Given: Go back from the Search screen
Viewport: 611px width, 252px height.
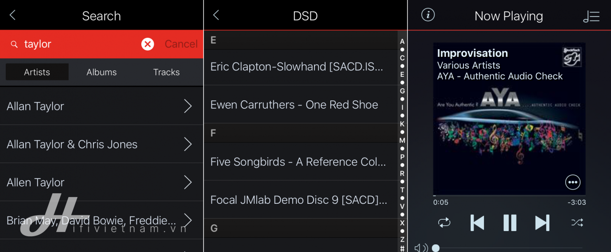Looking at the screenshot, I should coord(12,15).
